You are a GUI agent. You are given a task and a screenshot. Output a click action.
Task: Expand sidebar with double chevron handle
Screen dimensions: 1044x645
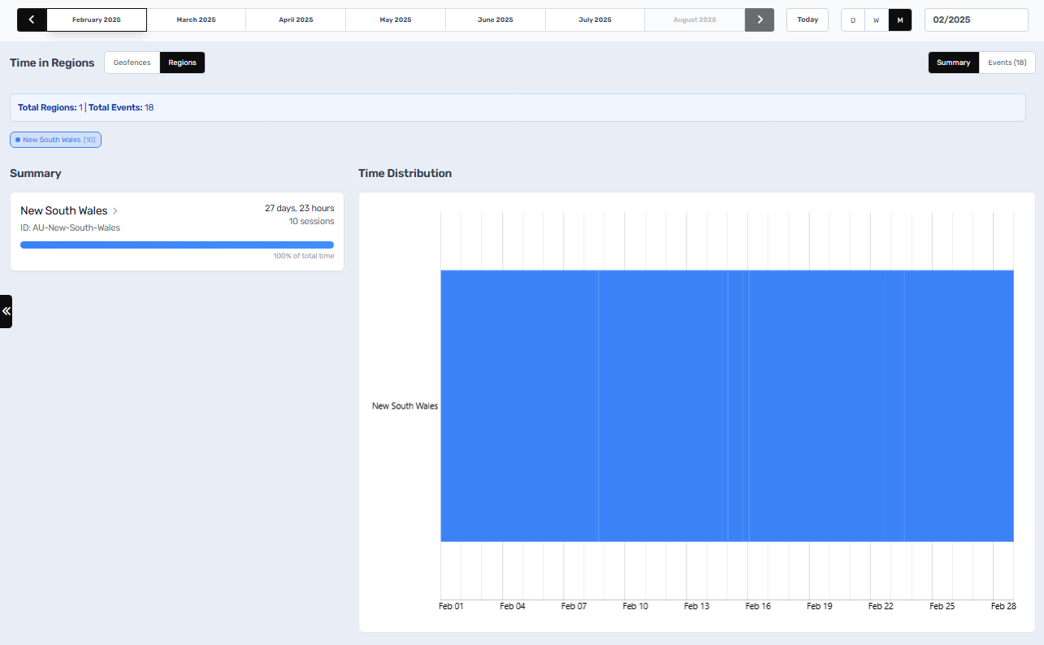[x=6, y=311]
